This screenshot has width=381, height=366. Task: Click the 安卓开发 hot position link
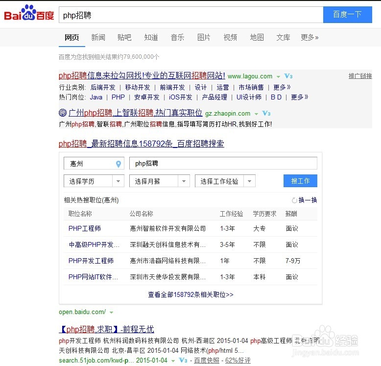147,97
